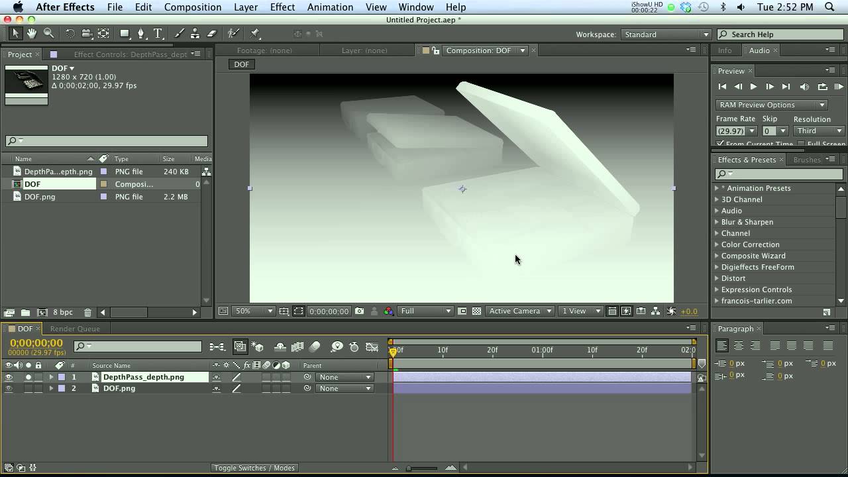Reset exposure in the viewer
Viewport: 848px width, 477px height.
671,311
